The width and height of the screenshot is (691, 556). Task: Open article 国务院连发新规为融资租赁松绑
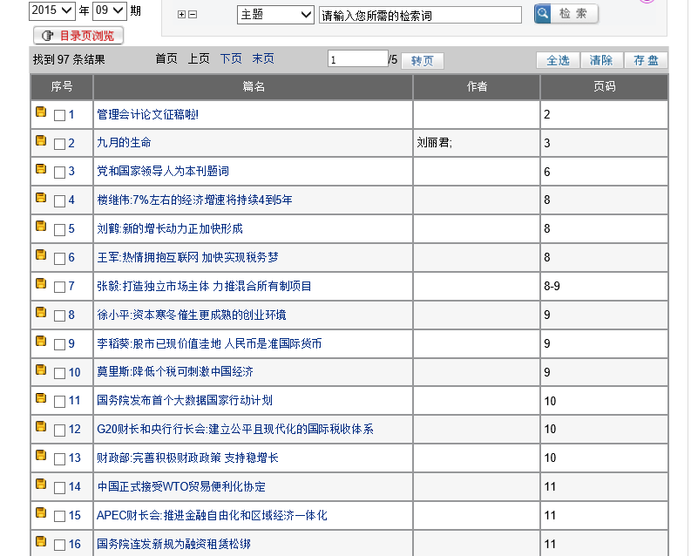pos(173,544)
